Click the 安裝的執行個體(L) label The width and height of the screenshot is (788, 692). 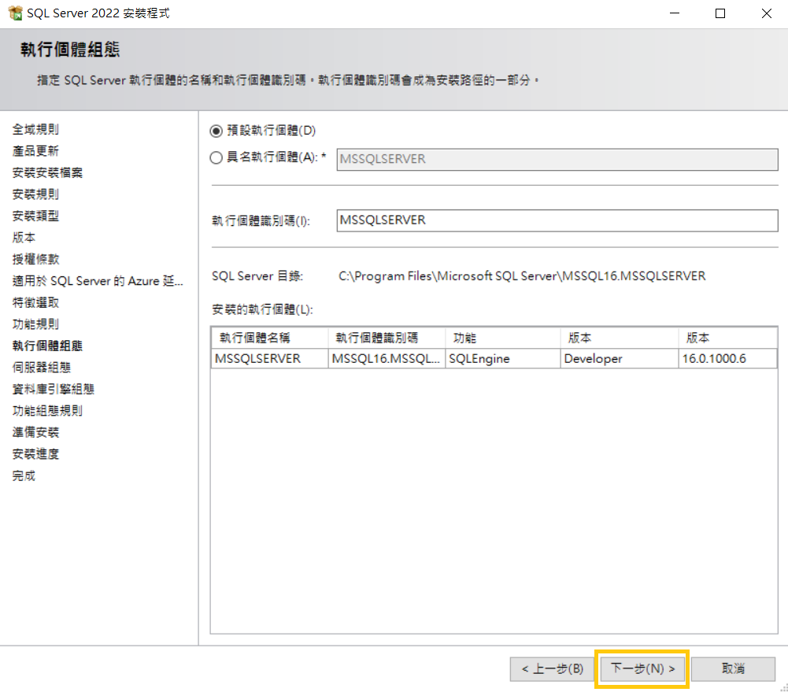(x=262, y=309)
